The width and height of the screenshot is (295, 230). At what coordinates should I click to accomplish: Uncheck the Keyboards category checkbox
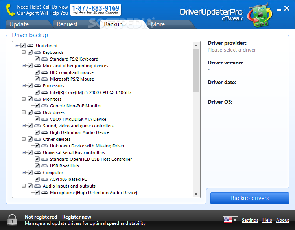coord(30,52)
